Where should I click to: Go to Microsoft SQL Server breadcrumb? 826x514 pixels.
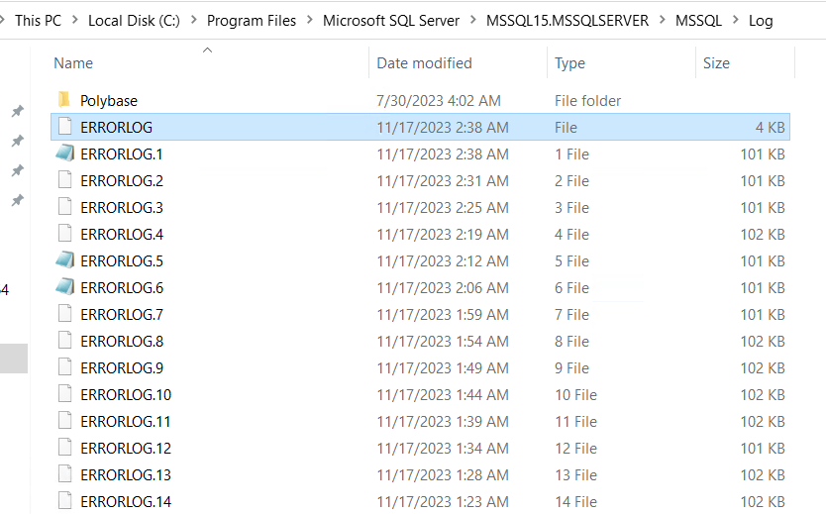point(391,21)
